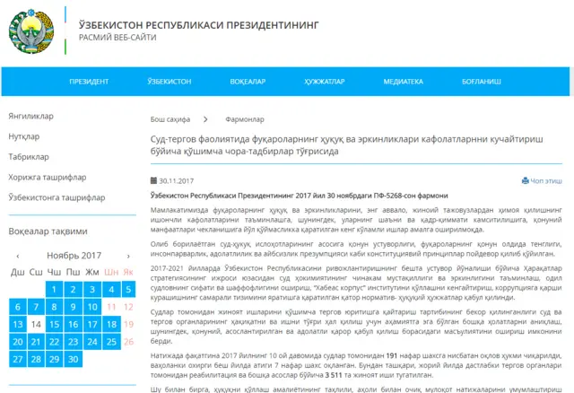Select November 23 in the calendar

pyautogui.click(x=74, y=342)
